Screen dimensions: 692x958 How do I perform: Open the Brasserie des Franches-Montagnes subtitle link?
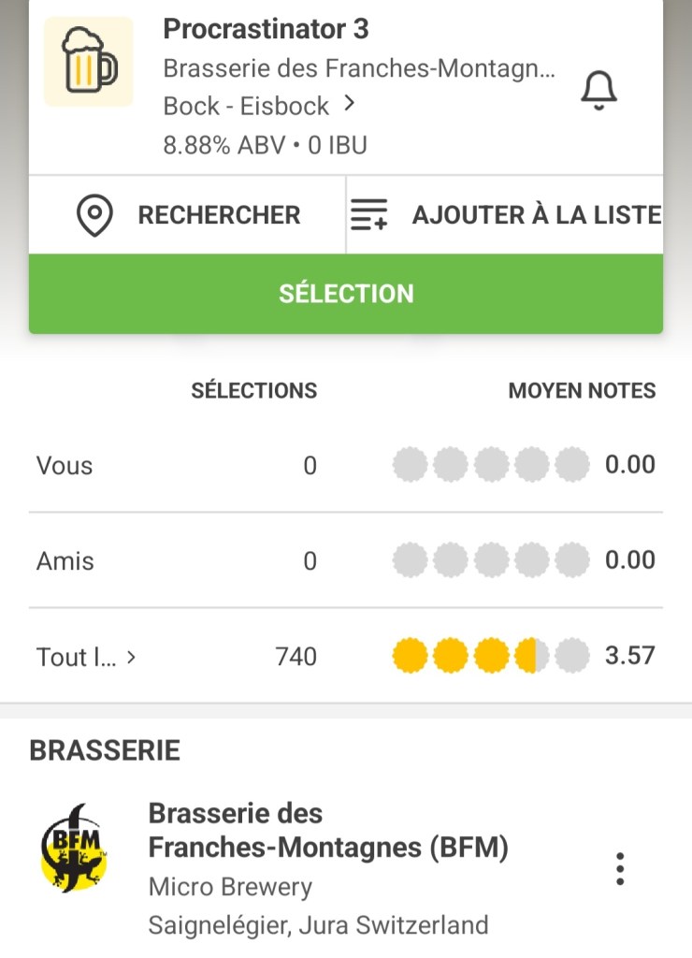359,68
